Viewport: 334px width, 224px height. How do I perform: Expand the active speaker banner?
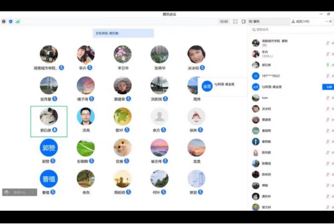pyautogui.click(x=123, y=33)
